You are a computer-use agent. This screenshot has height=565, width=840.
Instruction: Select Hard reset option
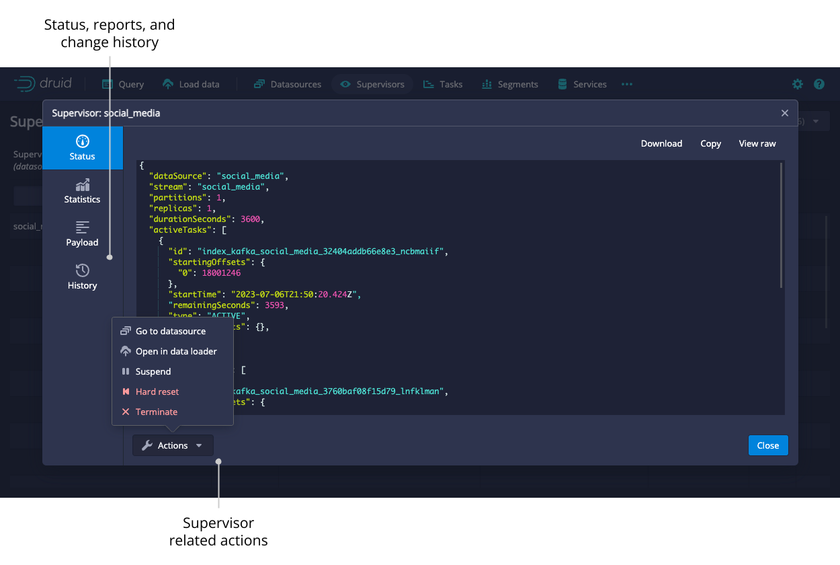(157, 391)
